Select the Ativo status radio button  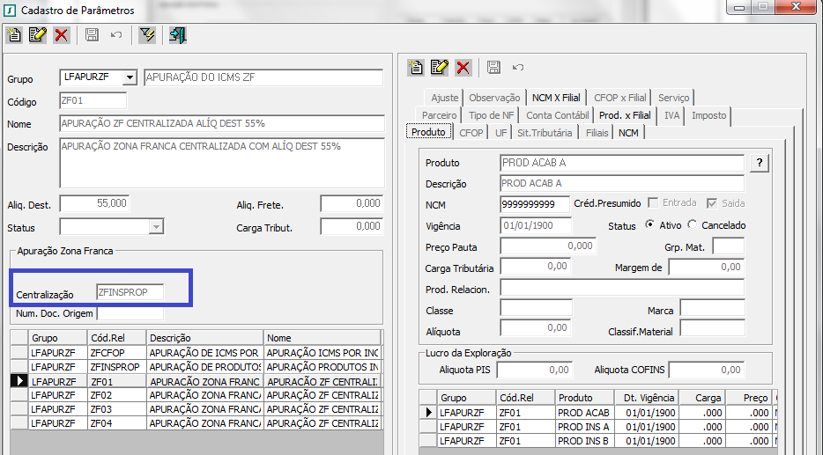[x=650, y=225]
